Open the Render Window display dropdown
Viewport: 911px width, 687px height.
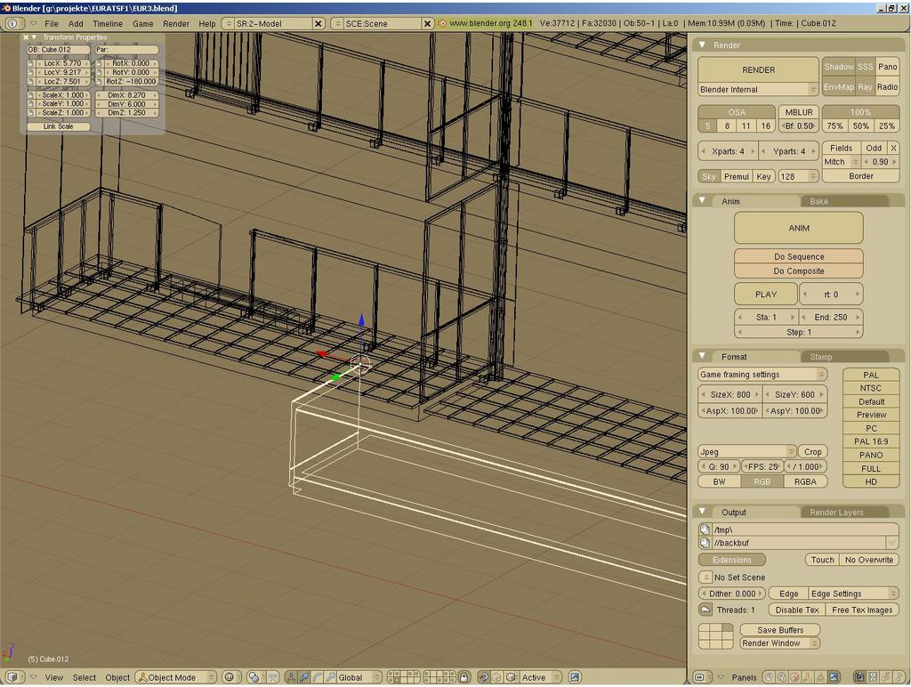pos(779,643)
